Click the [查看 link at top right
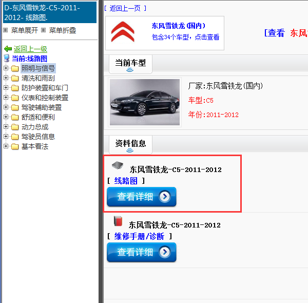The image size is (308, 303). coord(275,33)
